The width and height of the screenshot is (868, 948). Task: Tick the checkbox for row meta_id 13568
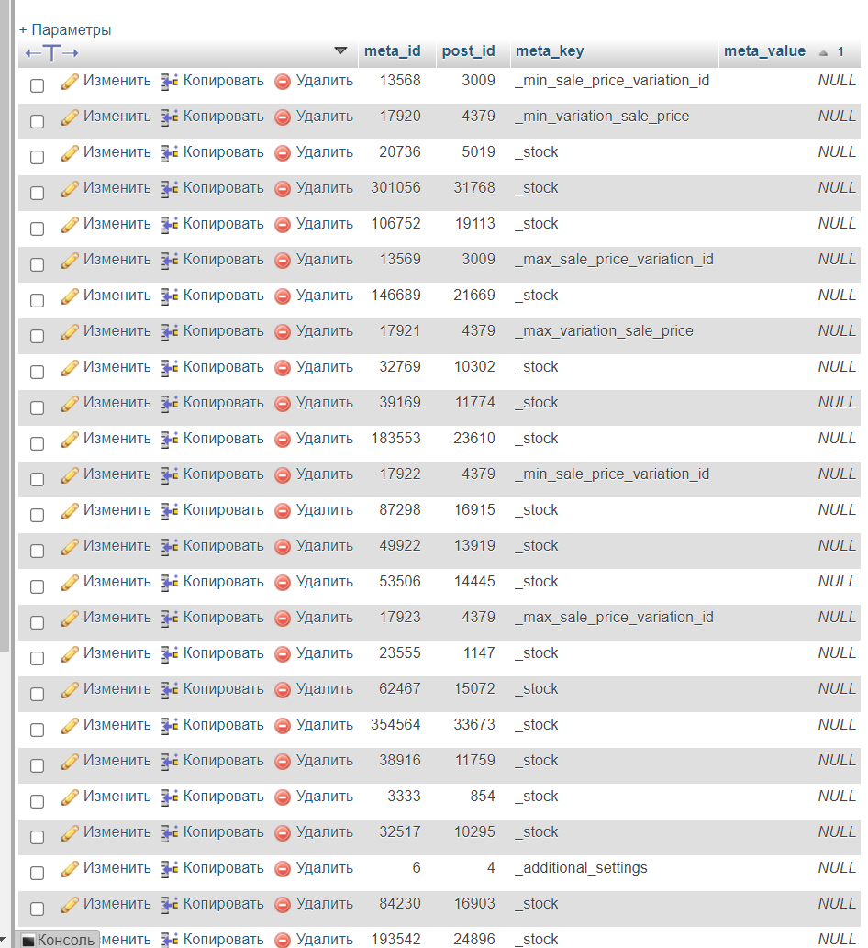coord(38,86)
